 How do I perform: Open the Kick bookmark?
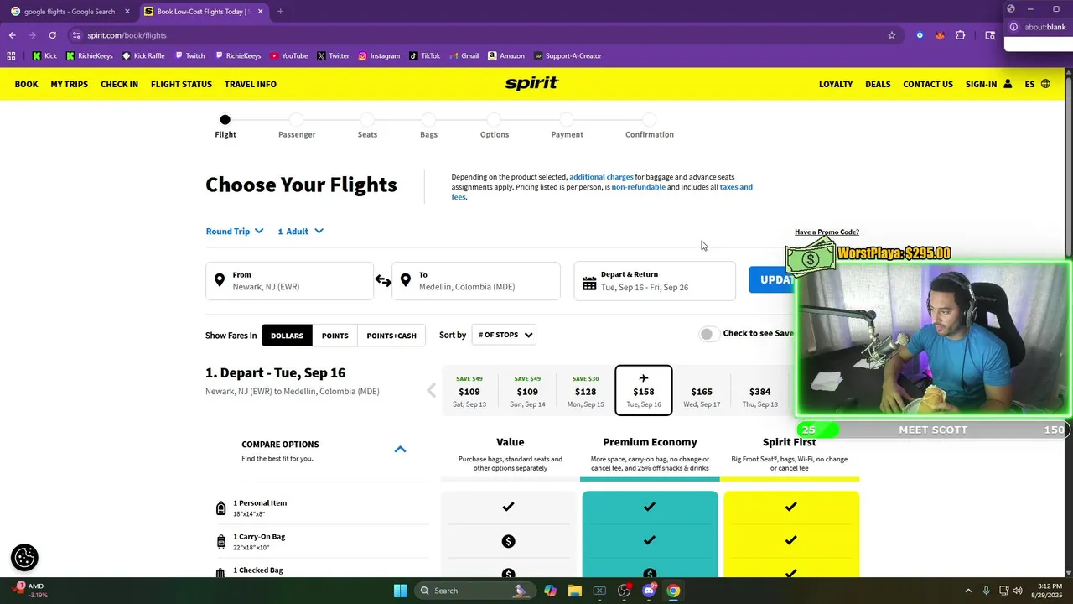(x=44, y=56)
